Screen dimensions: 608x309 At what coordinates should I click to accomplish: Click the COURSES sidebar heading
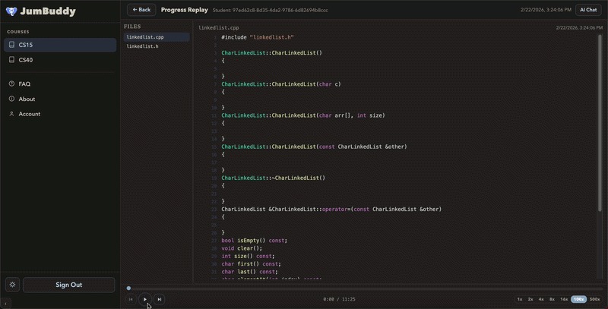click(x=17, y=32)
